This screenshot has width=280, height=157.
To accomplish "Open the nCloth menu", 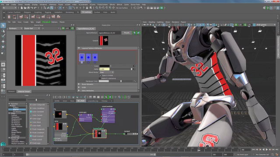I will (68, 4).
